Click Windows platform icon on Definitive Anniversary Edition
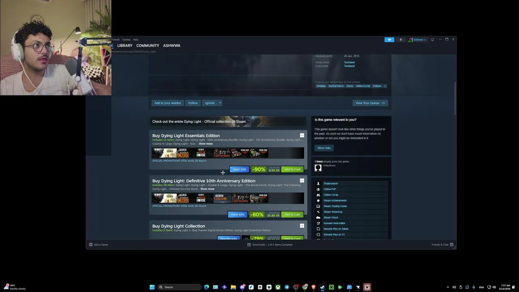 pyautogui.click(x=302, y=181)
